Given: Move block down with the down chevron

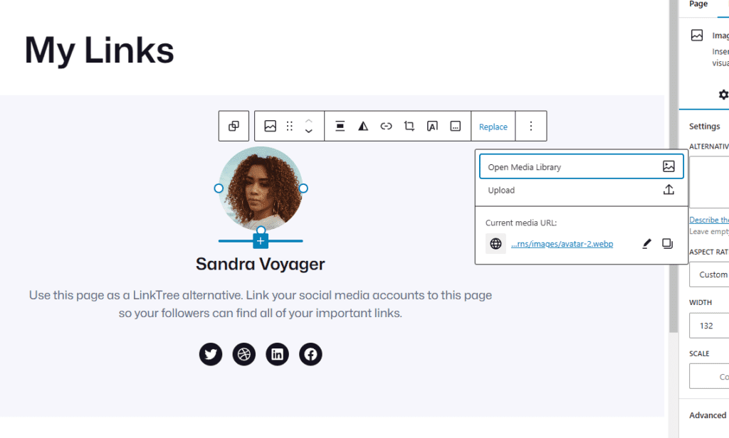Looking at the screenshot, I should [x=309, y=132].
